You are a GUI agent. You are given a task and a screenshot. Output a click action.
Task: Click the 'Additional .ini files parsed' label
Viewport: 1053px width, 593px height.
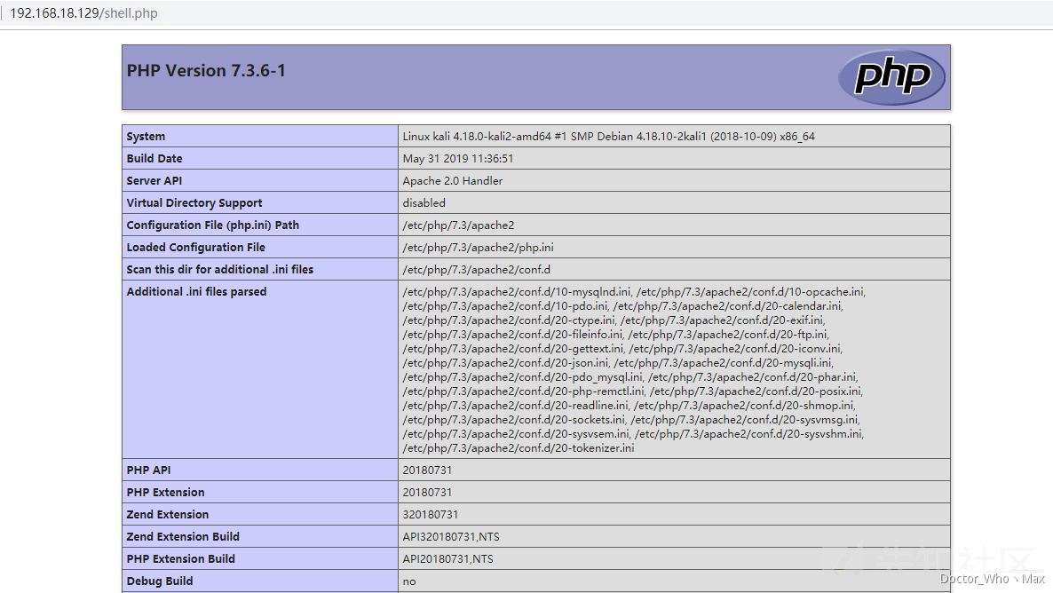click(197, 291)
